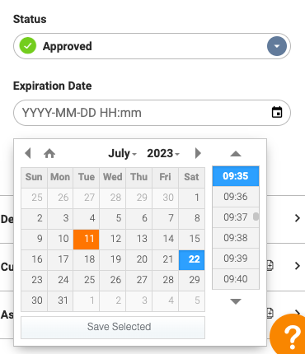Open the calendar icon in Expiration Date
Image resolution: width=305 pixels, height=354 pixels.
pos(277,112)
